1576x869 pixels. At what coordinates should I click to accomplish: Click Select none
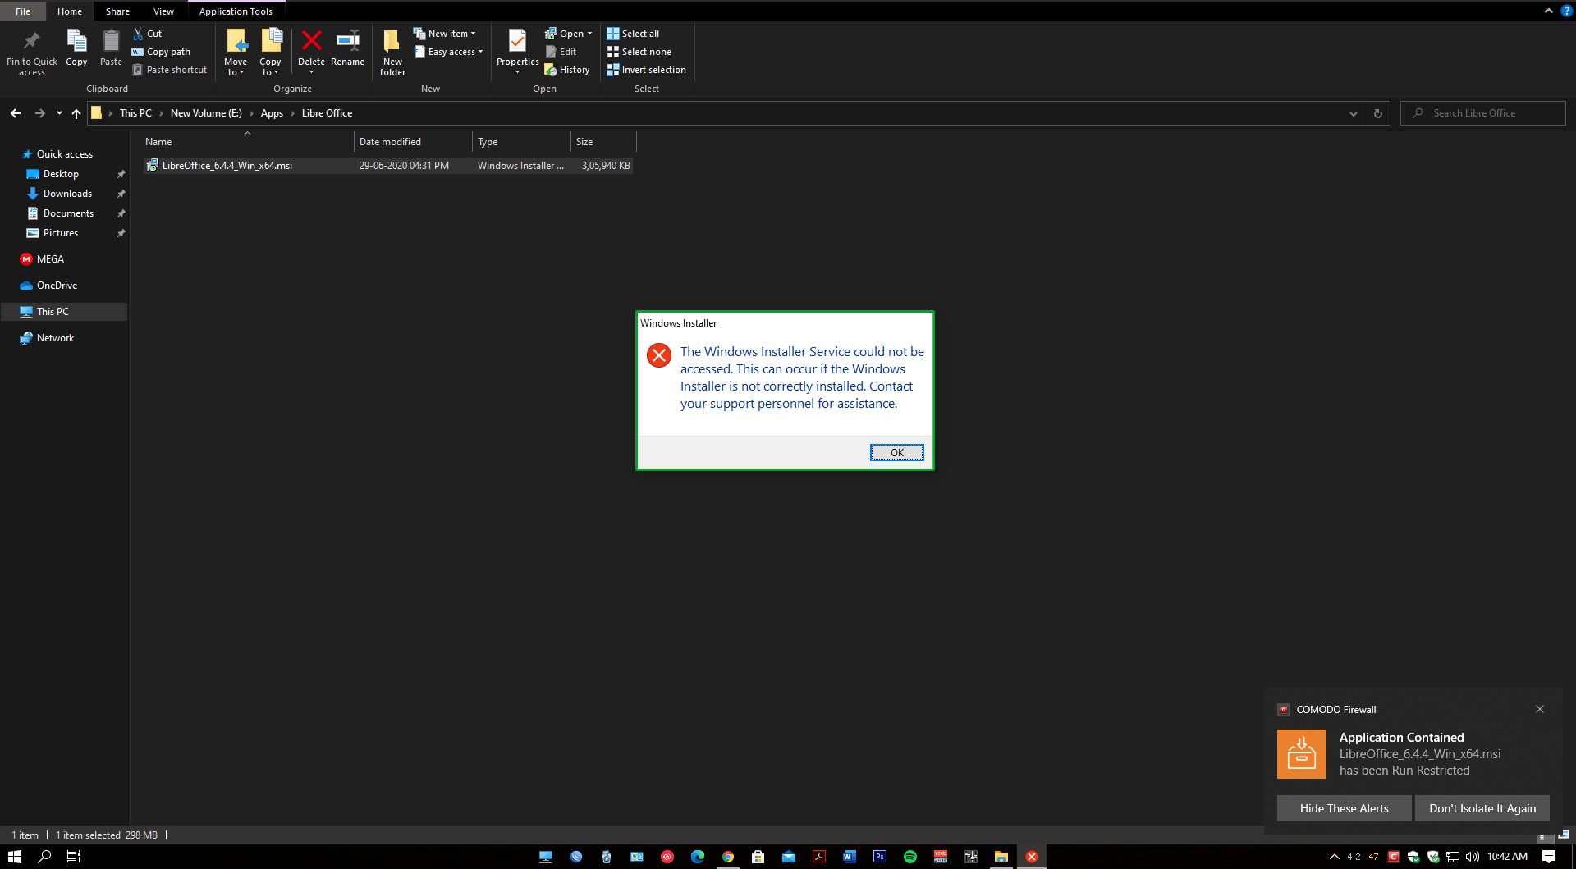(x=639, y=52)
